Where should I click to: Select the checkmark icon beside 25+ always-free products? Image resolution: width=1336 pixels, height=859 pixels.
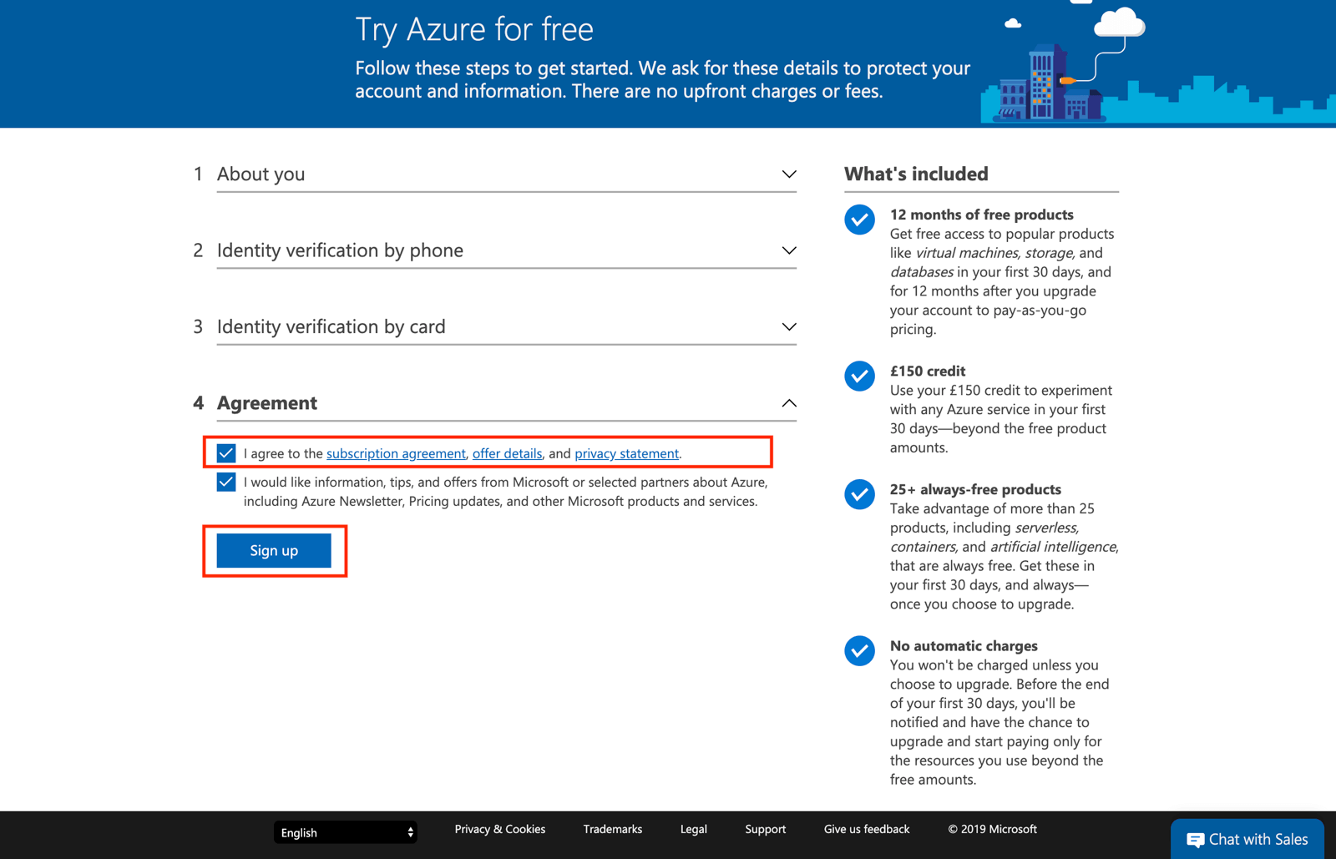pyautogui.click(x=859, y=494)
